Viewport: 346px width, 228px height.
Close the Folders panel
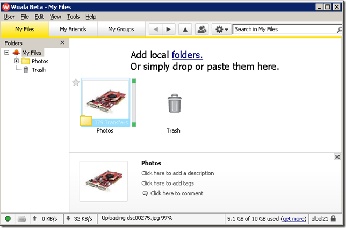(x=62, y=42)
